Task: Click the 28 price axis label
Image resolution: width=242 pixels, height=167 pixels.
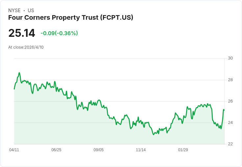Action: (230, 80)
